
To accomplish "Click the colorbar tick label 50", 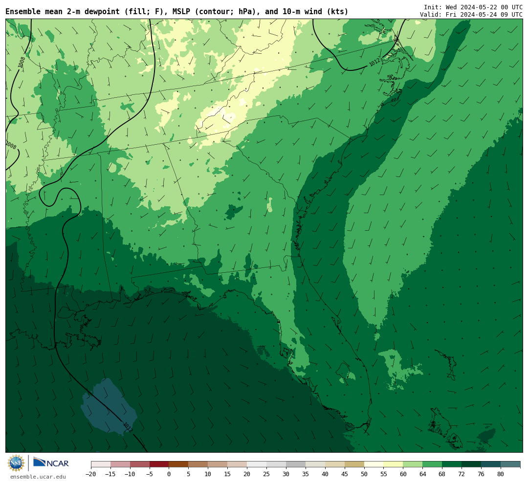I will (364, 474).
